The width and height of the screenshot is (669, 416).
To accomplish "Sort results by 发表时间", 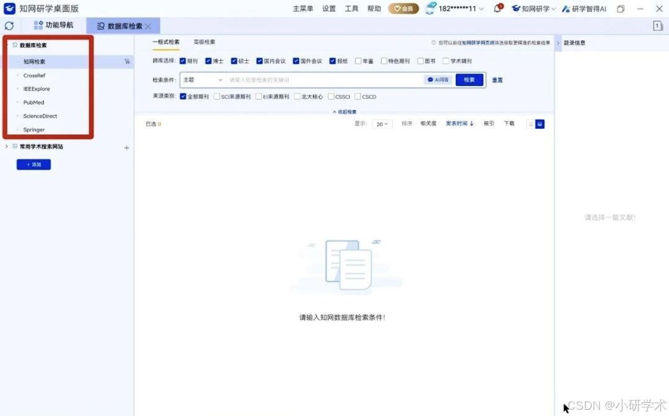I will click(x=460, y=124).
